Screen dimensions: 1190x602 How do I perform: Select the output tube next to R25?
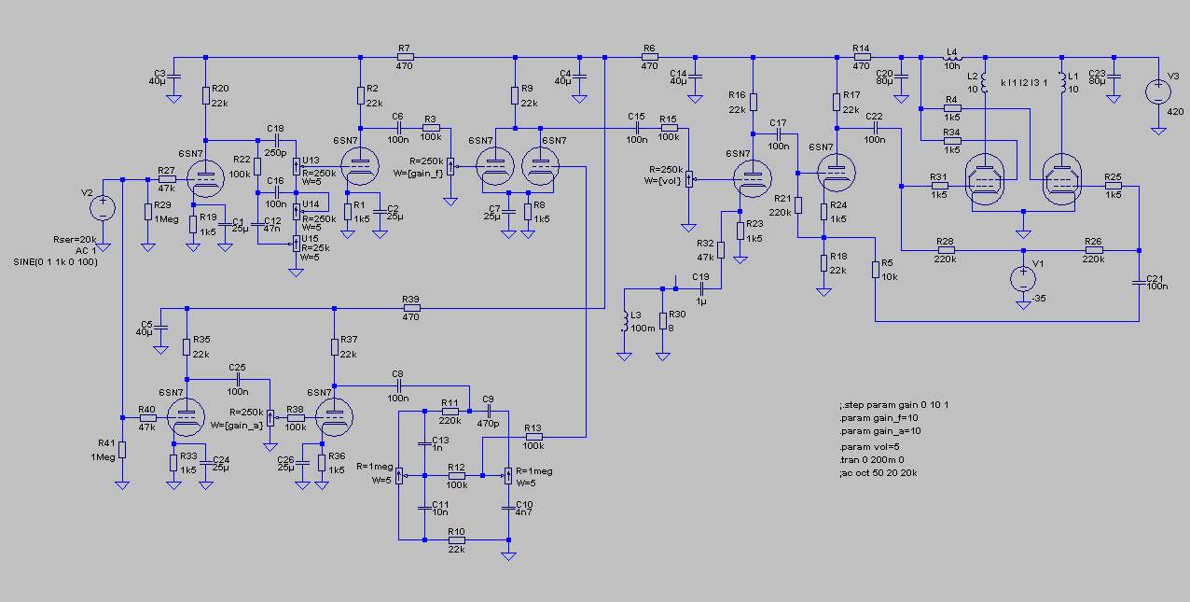pyautogui.click(x=1060, y=178)
